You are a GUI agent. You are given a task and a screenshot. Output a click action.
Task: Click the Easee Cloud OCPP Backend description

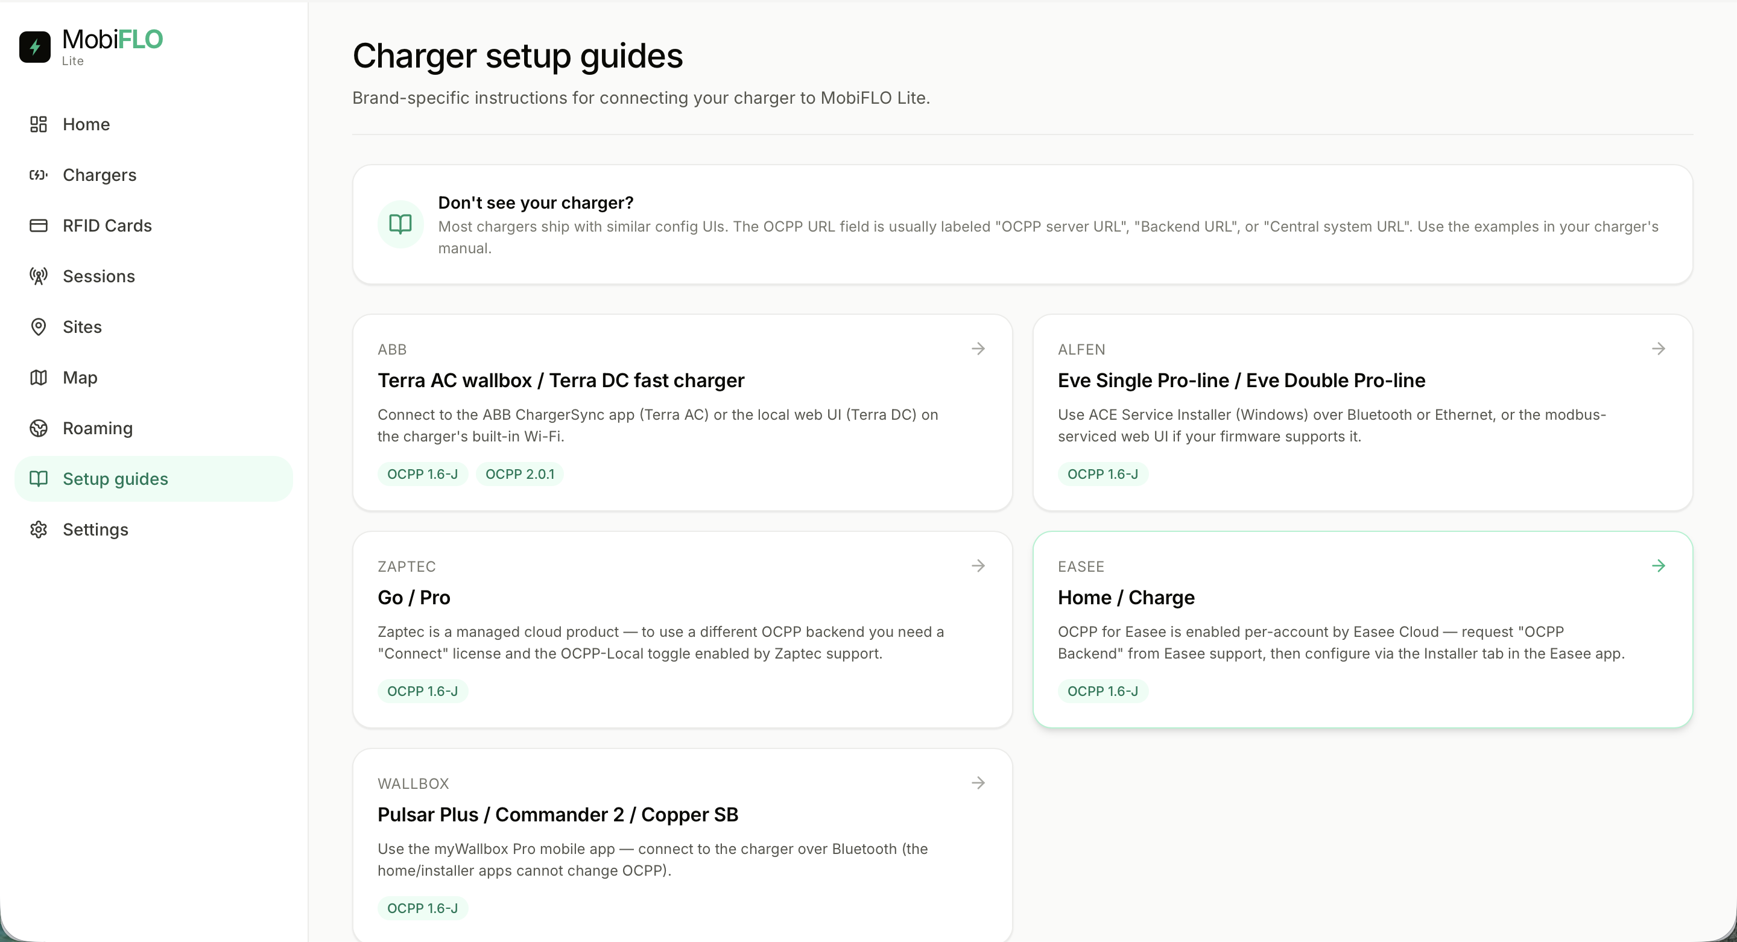coord(1341,643)
